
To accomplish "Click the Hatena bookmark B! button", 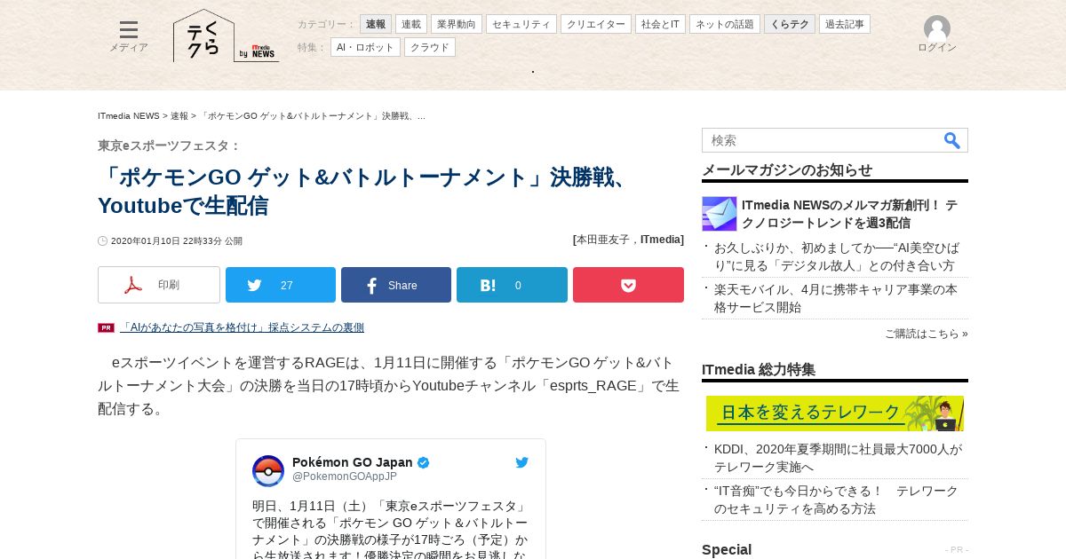I will click(512, 285).
